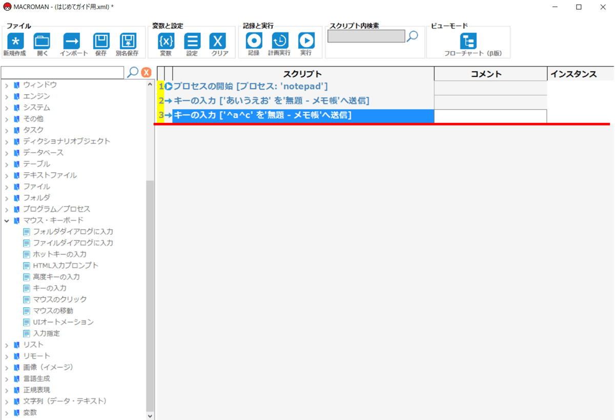Select the マウスのクリック command

60,299
